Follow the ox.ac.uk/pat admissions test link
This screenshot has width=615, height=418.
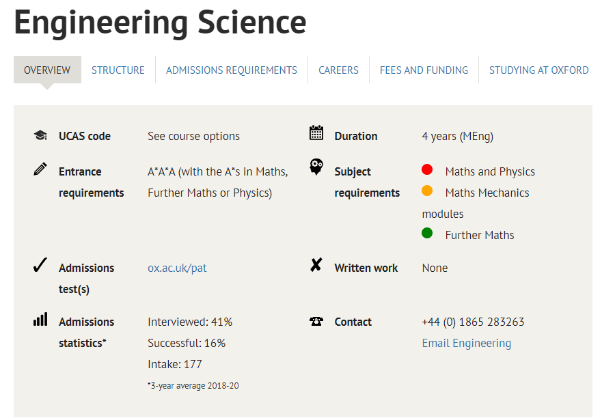[177, 268]
